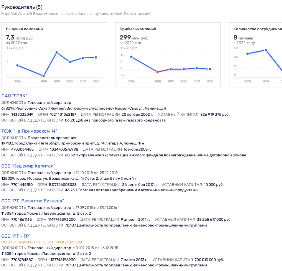Open the ПАО "ЯТЭК" company link
Image resolution: width=282 pixels, height=271 pixels.
click(x=14, y=96)
